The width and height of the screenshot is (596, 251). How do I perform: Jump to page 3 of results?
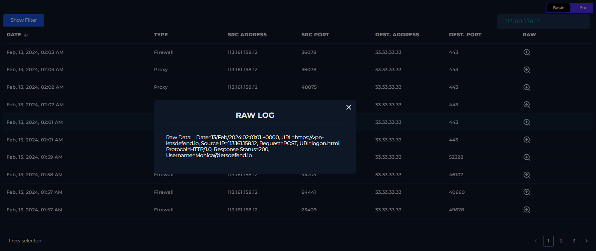click(x=574, y=241)
